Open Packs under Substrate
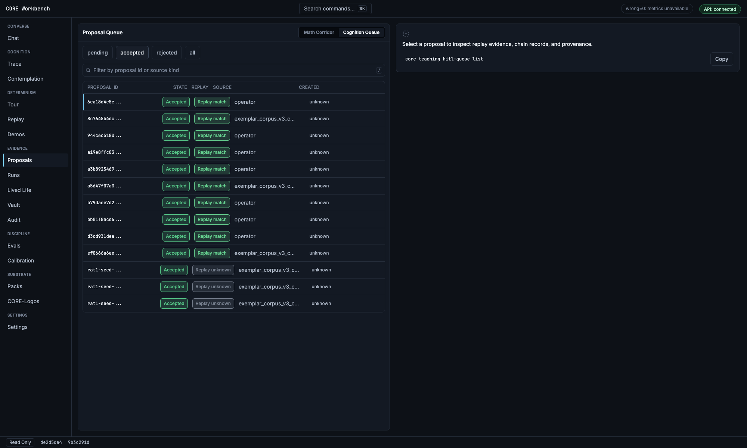The height and width of the screenshot is (448, 747). click(35, 286)
